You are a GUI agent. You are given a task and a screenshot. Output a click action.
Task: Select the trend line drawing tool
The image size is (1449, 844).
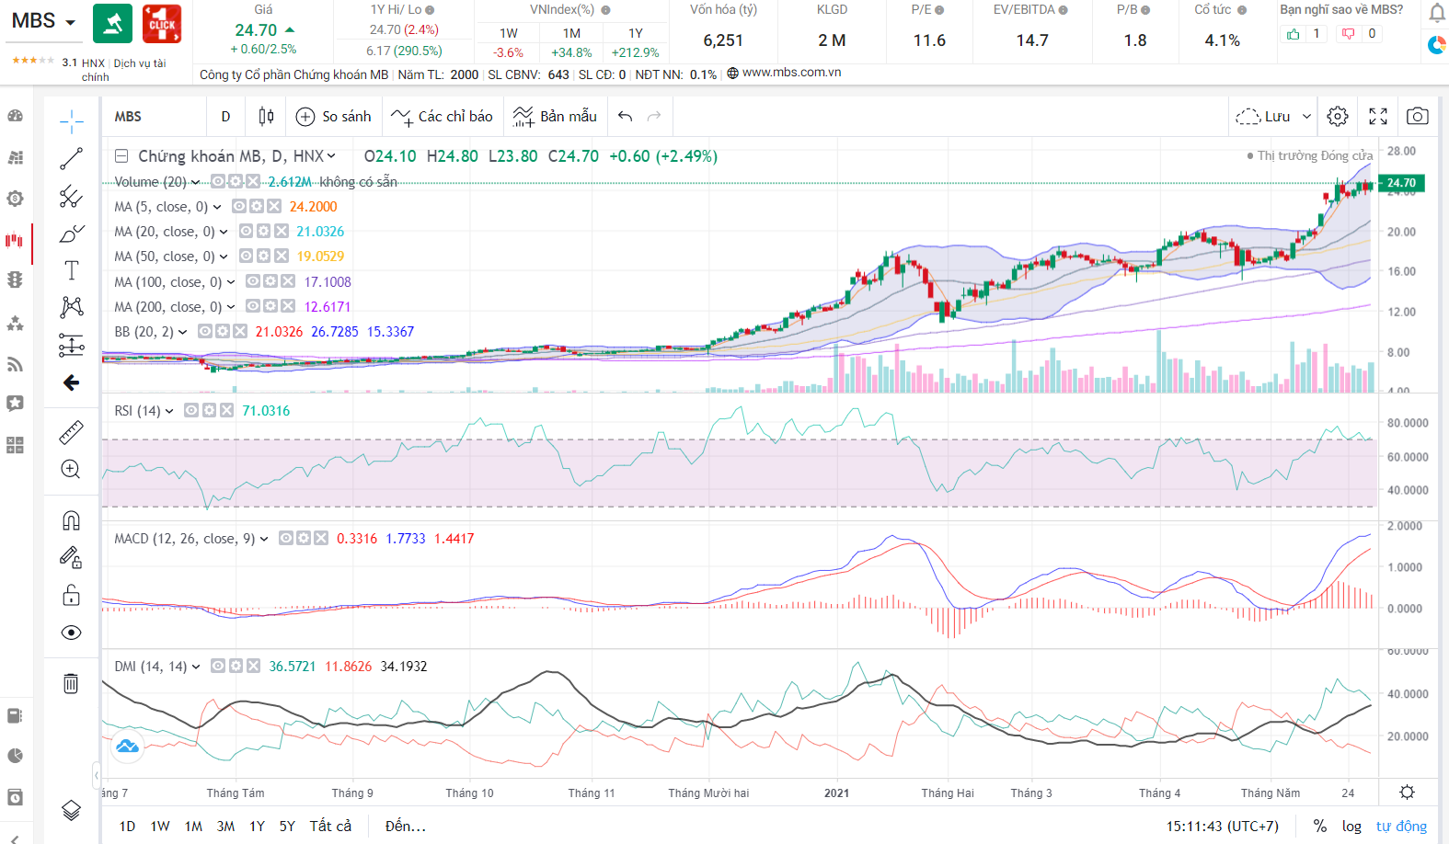[71, 158]
